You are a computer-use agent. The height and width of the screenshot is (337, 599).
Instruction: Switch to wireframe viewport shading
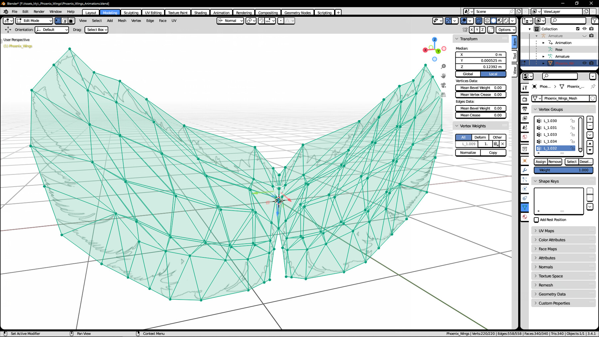pos(487,21)
